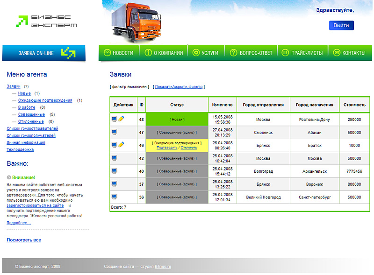The height and width of the screenshot is (275, 374).
Task: Confirm order 46 via Подтвердить link
Action: [x=167, y=148]
